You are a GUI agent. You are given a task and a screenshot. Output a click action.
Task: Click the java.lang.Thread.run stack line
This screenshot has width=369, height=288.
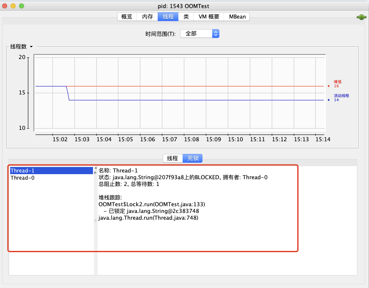point(148,218)
